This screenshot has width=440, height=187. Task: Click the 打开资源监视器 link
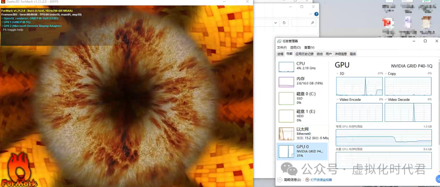tap(321, 180)
